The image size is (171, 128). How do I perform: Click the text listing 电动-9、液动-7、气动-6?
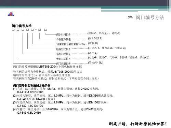point(119,57)
